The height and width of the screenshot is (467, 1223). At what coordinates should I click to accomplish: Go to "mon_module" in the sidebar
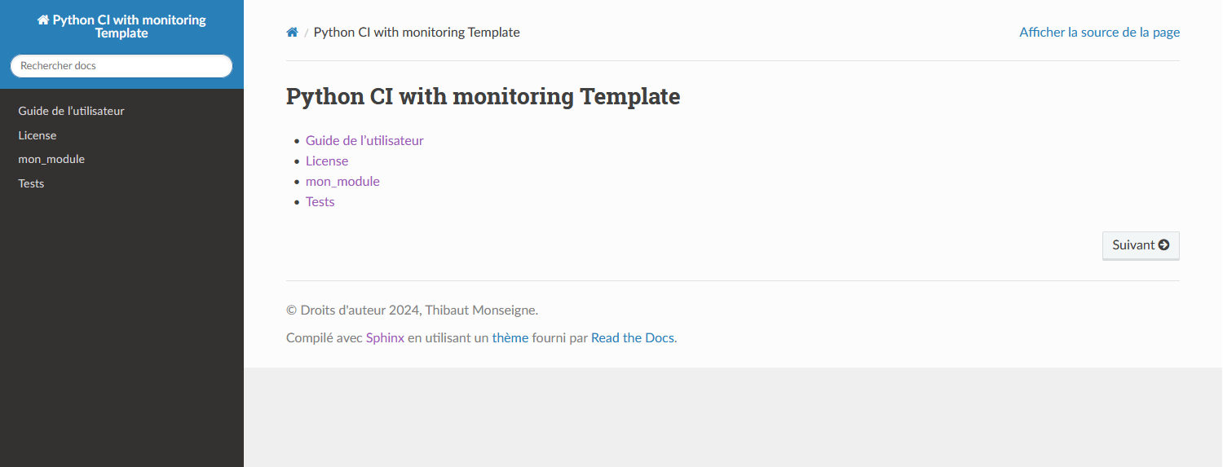pos(51,159)
